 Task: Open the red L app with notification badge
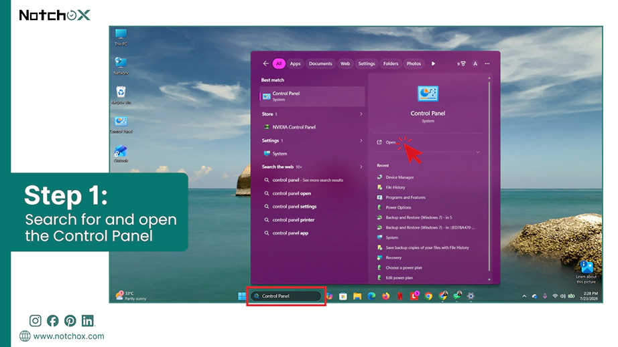click(x=414, y=296)
